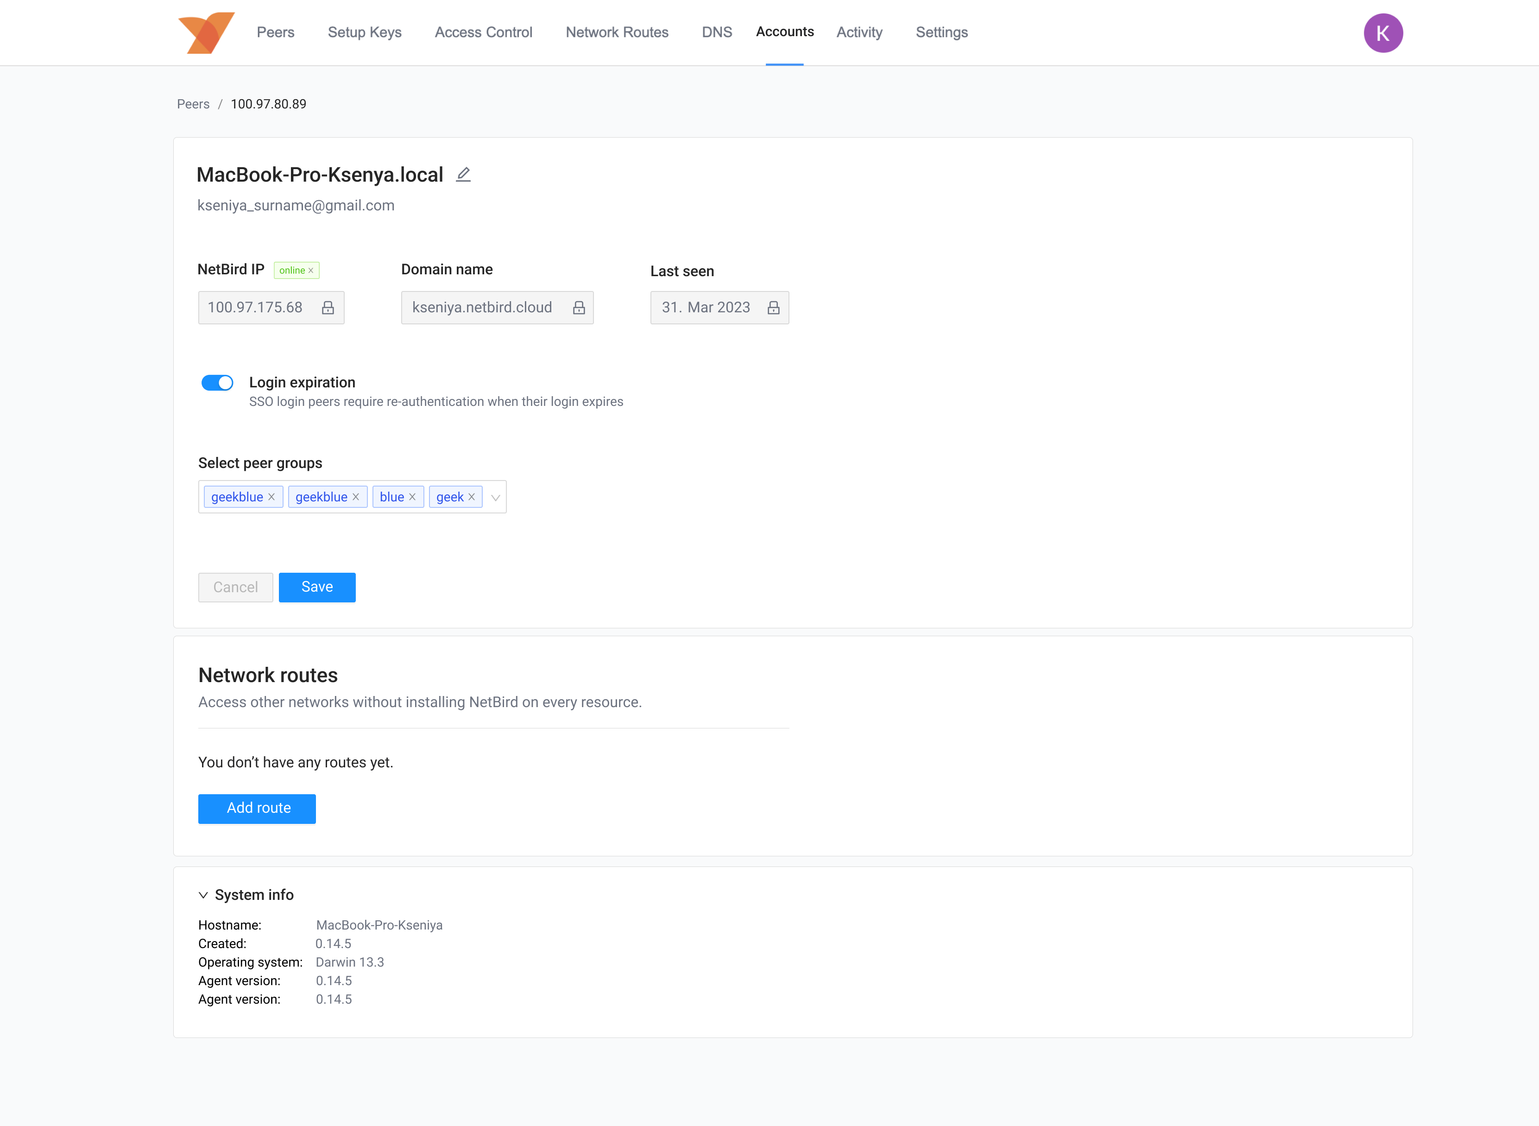The width and height of the screenshot is (1539, 1126).
Task: Switch to the Accounts tab
Action: click(784, 32)
